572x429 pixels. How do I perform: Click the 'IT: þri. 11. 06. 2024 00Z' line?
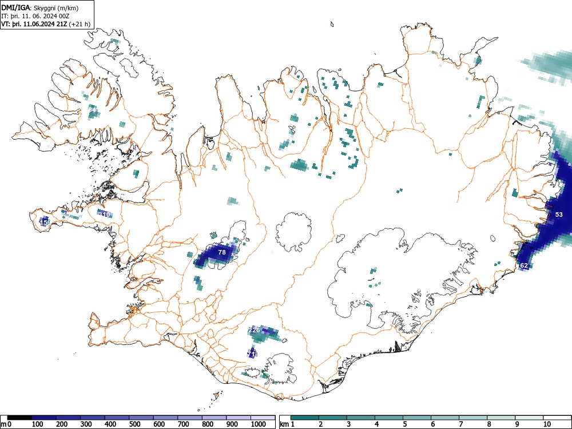pos(35,16)
